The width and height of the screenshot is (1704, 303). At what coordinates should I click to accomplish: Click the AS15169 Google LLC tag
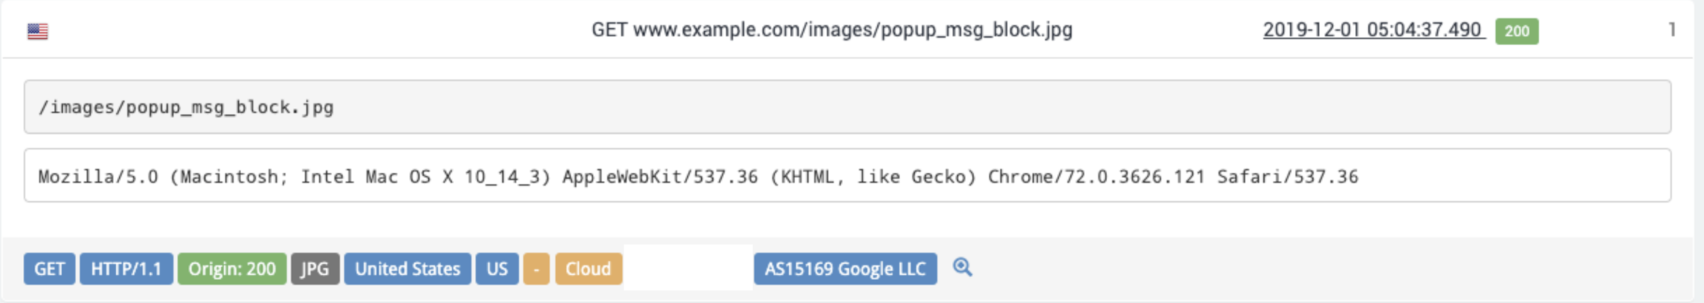click(x=845, y=269)
